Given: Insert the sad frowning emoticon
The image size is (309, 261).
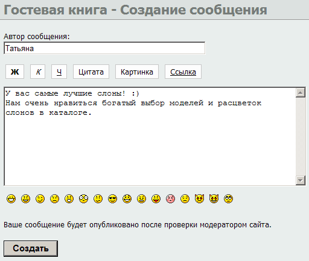Looking at the screenshot, I should (54, 199).
